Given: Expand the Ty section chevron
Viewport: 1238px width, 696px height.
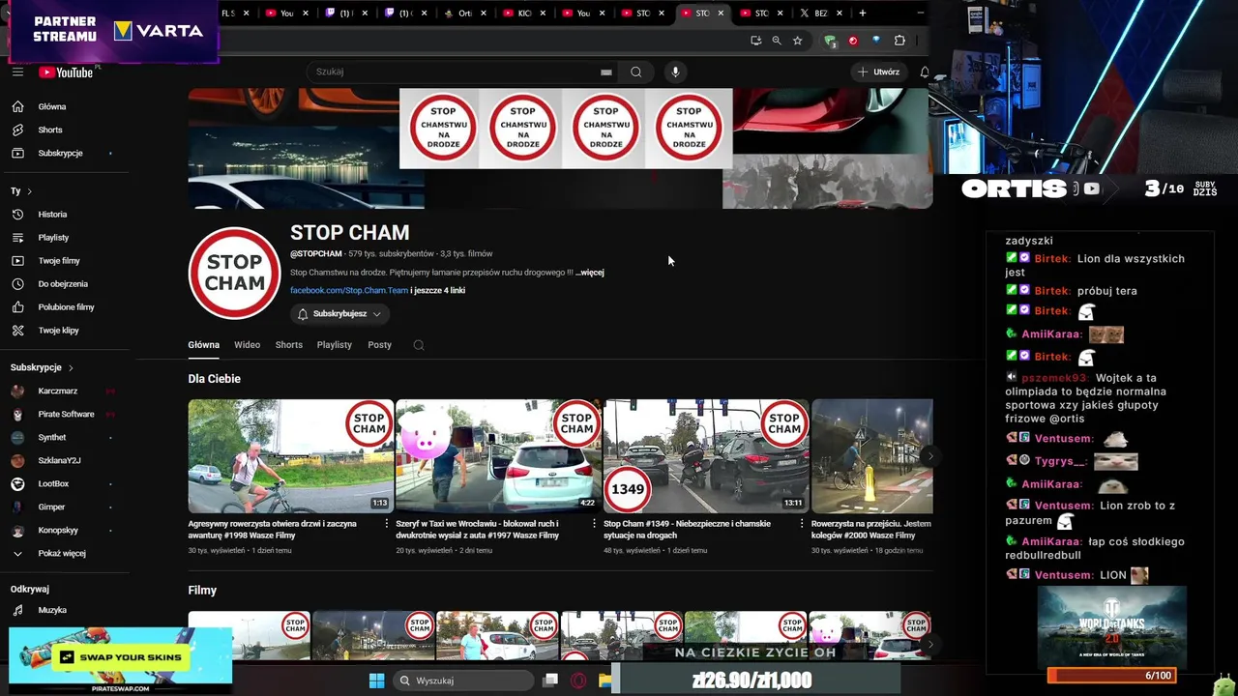Looking at the screenshot, I should click(x=29, y=191).
